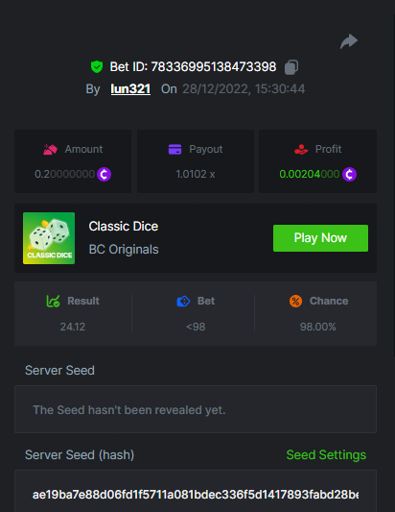Click the orange Chance percent icon
Image resolution: width=395 pixels, height=512 pixels.
[x=295, y=301]
